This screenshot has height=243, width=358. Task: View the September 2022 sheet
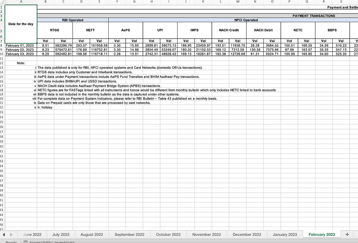129,234
